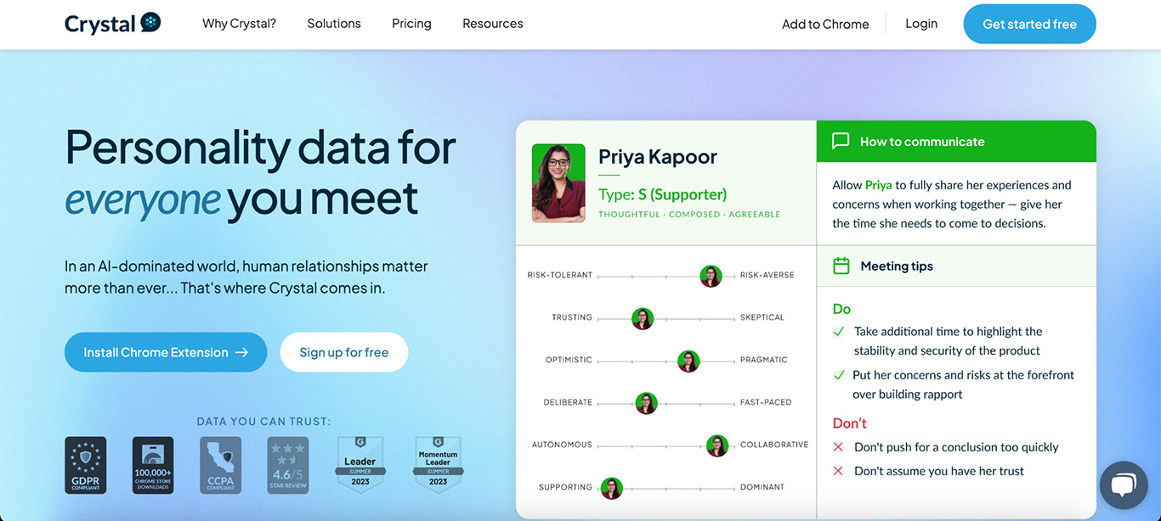
Task: Click the Trusting to Skeptical slider marker
Action: (x=643, y=318)
